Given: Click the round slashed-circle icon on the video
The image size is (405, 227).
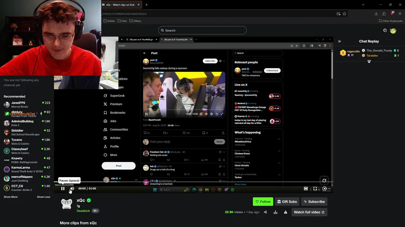Looking at the screenshot, I should (324, 181).
